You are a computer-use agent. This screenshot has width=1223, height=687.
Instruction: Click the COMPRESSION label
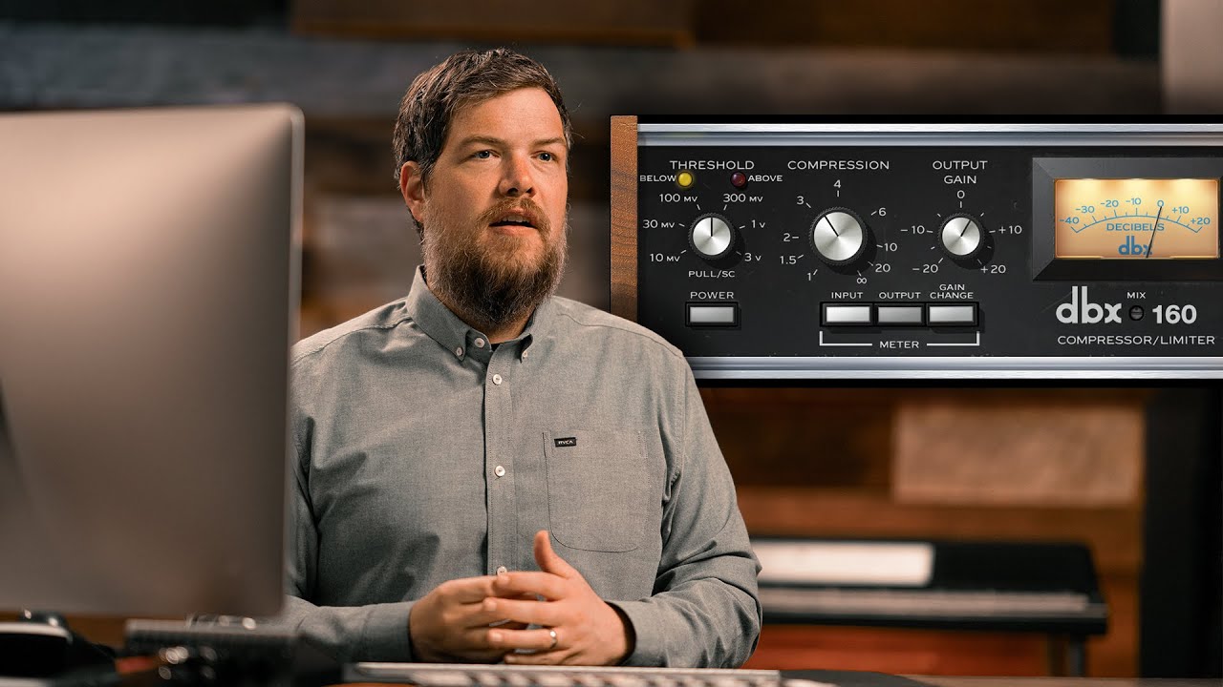point(838,165)
